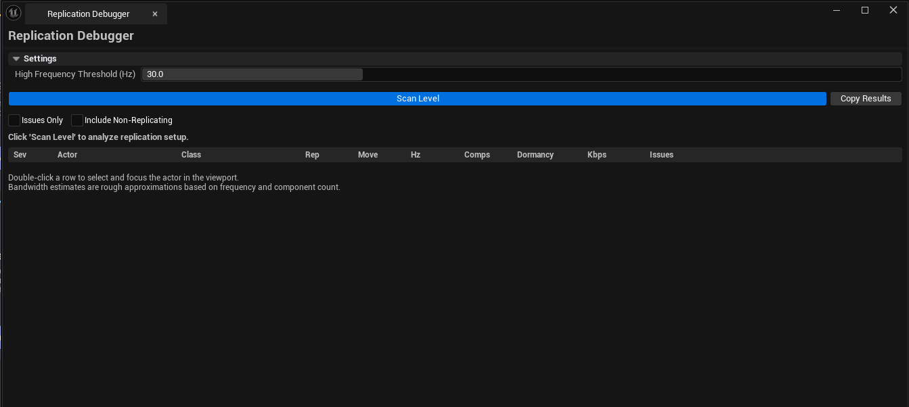The width and height of the screenshot is (909, 407).
Task: Maximize the Replication Debugger window
Action: 865,10
